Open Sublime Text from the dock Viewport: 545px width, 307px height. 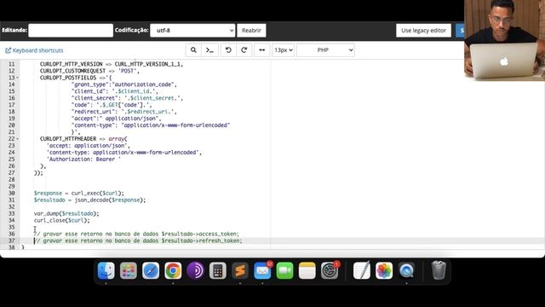pyautogui.click(x=240, y=270)
